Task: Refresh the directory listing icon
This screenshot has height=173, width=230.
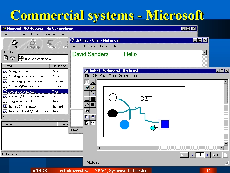Action: pos(6,58)
